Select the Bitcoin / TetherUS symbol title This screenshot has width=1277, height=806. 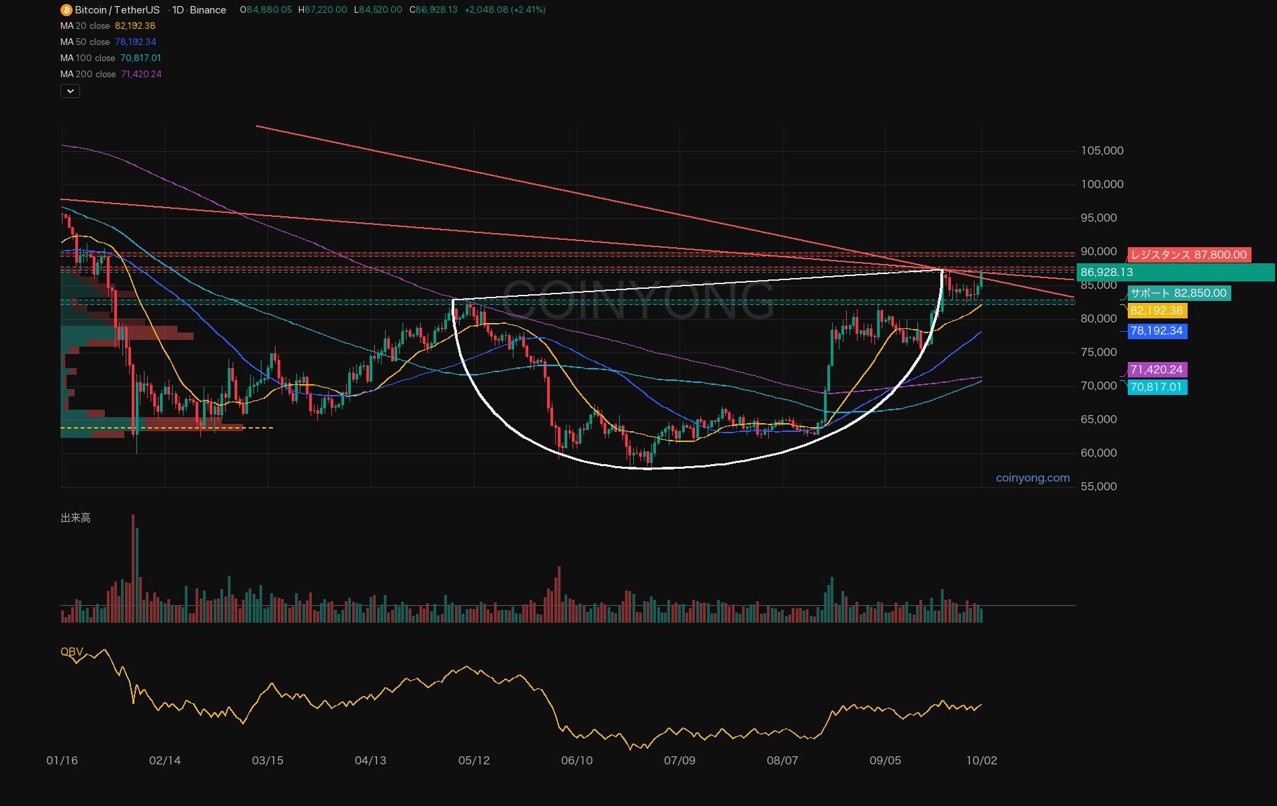tap(117, 10)
